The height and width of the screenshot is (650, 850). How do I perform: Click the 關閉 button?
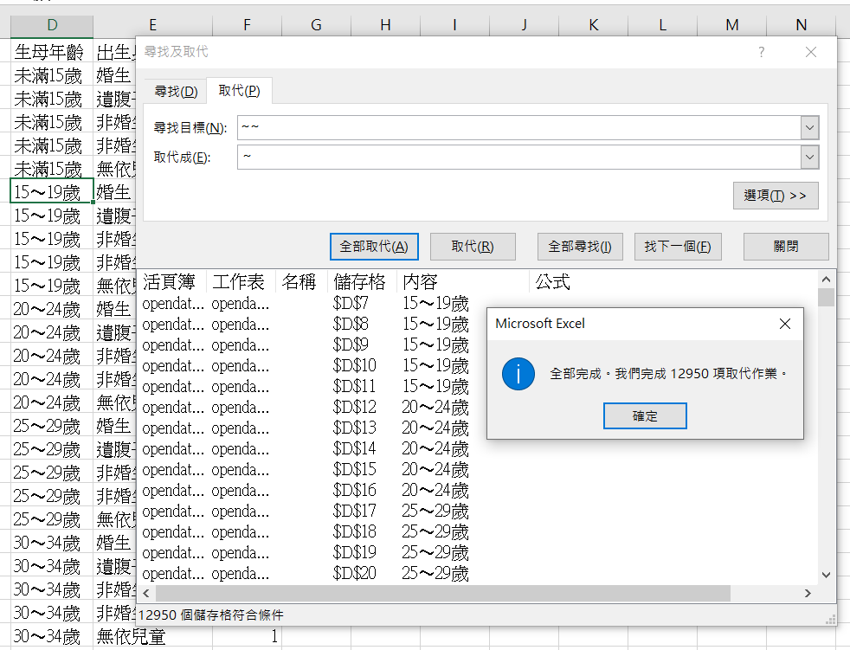[x=785, y=247]
